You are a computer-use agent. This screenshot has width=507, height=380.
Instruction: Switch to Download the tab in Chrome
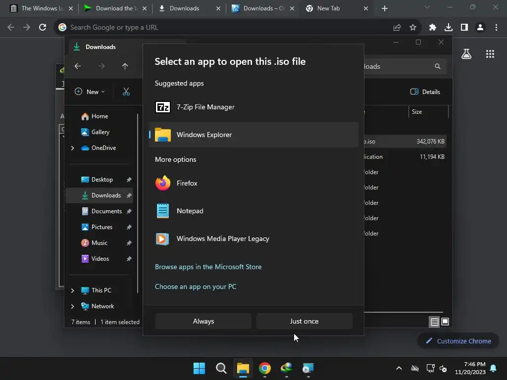115,8
